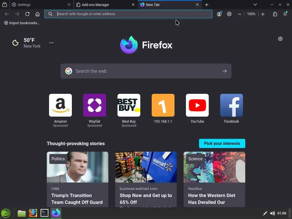Reset zoom level showing 100%
The height and width of the screenshot is (219, 292).
(251, 14)
